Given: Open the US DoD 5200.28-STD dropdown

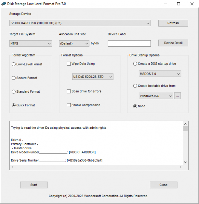Looking at the screenshot, I should pyautogui.click(x=93, y=77).
